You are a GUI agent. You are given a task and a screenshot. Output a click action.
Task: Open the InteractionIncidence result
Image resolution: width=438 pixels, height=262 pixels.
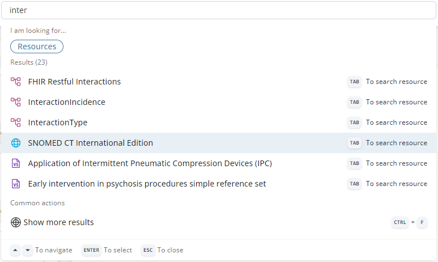pos(66,102)
